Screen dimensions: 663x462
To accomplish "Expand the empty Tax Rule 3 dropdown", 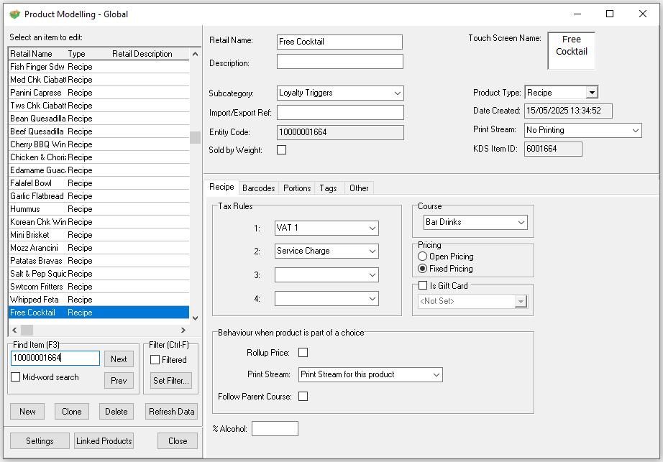I will (x=326, y=275).
